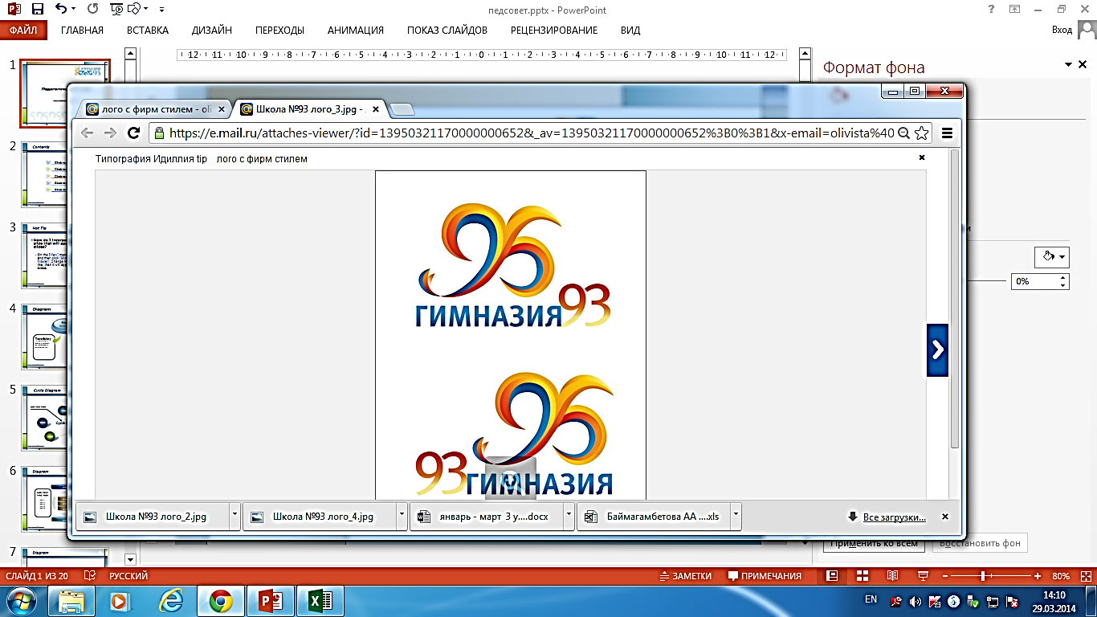Open downloaded Школа №93 лого_2.jpg
1097x617 pixels.
(x=153, y=517)
